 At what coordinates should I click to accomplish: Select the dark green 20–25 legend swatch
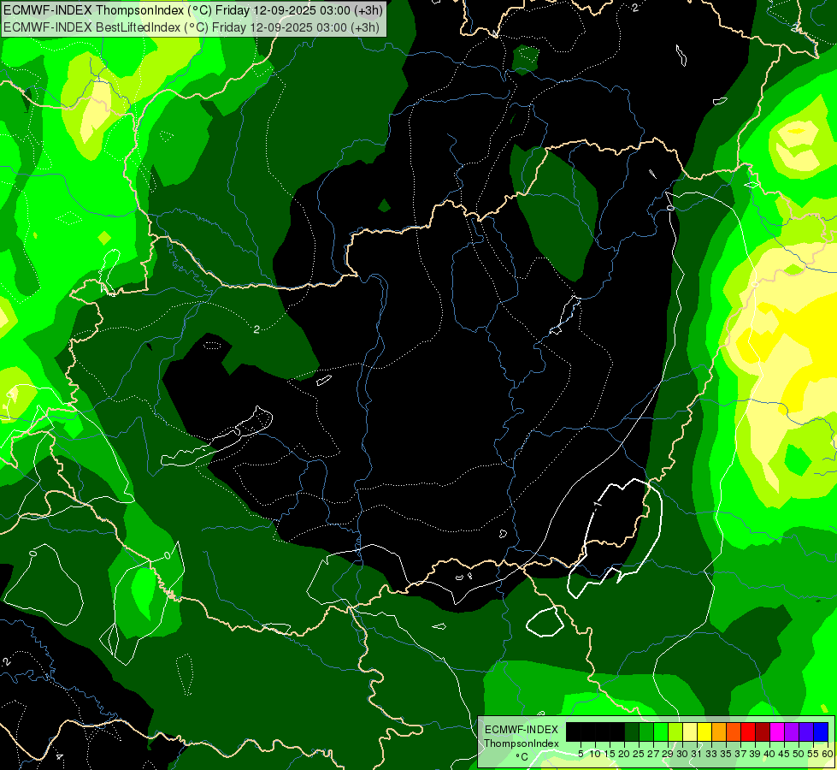632,731
